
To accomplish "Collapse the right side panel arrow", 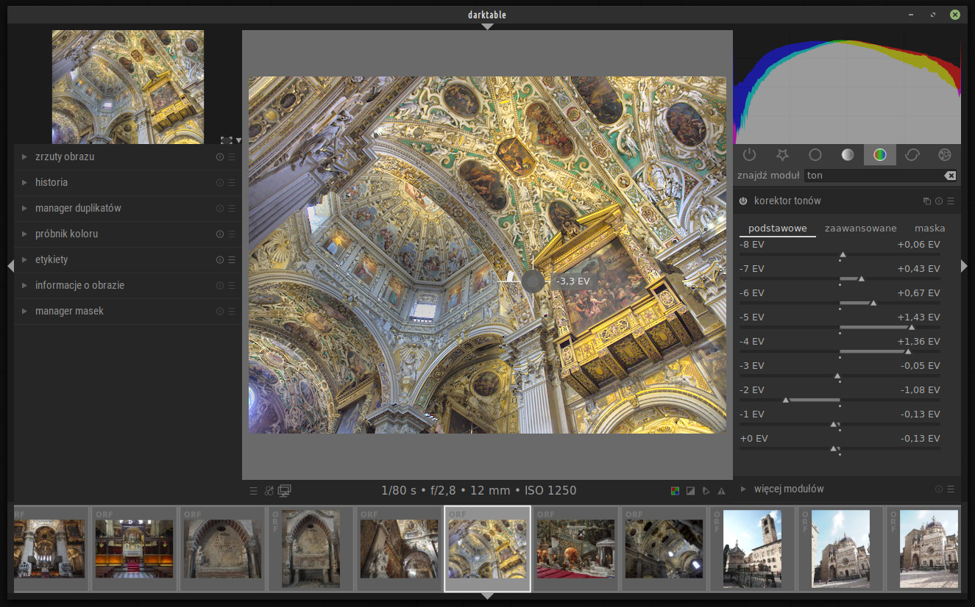I will (964, 266).
